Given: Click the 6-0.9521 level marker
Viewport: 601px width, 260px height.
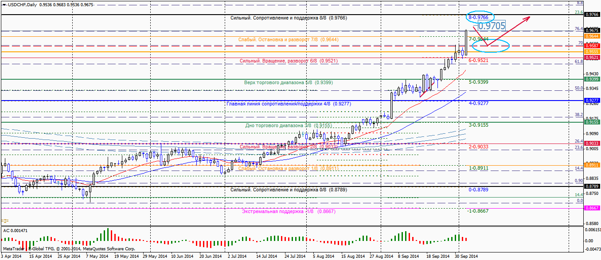Looking at the screenshot, I should click(x=478, y=60).
